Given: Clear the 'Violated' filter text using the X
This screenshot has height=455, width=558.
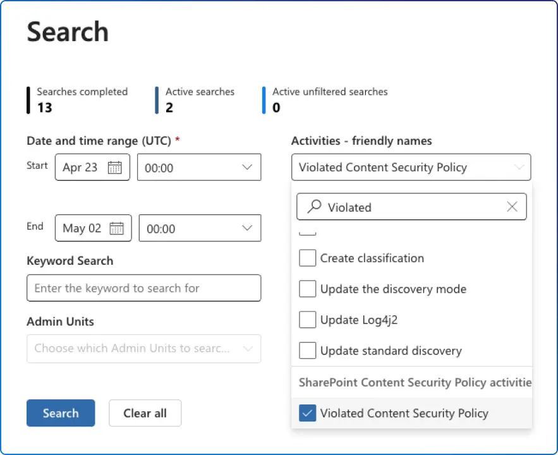Looking at the screenshot, I should [x=512, y=207].
